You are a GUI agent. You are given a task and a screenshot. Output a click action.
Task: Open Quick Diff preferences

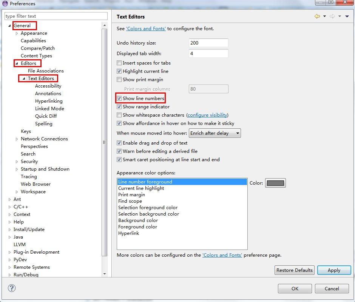point(46,116)
